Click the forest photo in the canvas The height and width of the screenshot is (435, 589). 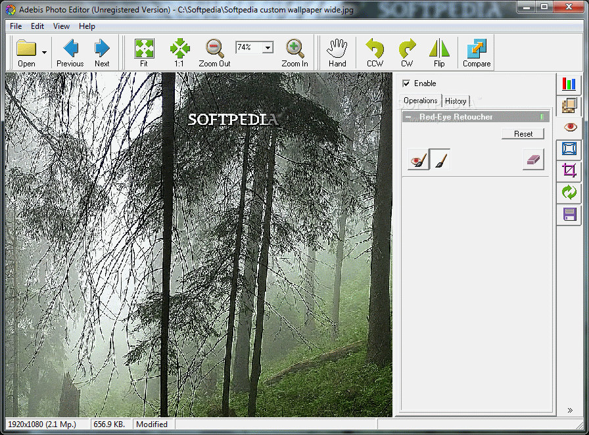(x=199, y=244)
